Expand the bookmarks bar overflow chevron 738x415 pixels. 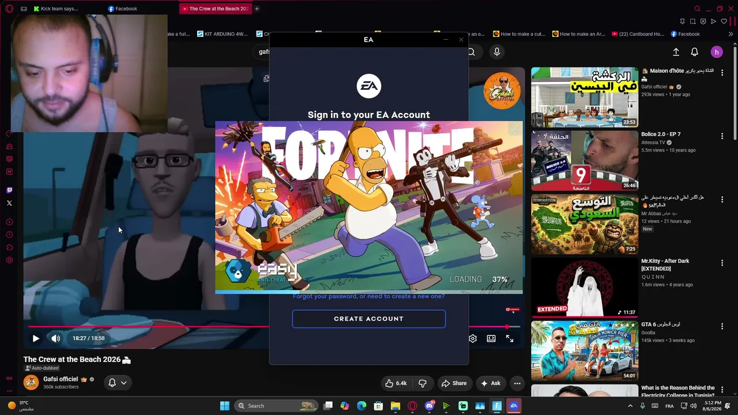(731, 34)
